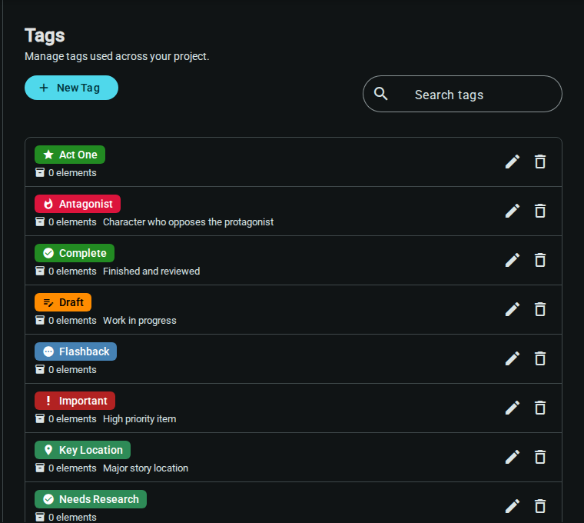
Task: Delete the Important tag
Action: [x=540, y=408]
